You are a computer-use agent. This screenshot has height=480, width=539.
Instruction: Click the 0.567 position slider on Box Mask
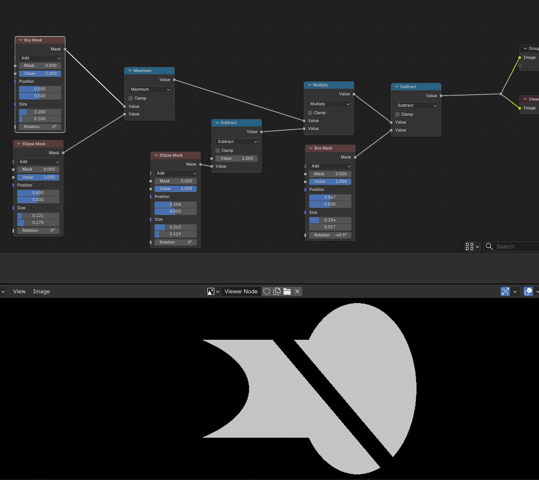coord(330,197)
